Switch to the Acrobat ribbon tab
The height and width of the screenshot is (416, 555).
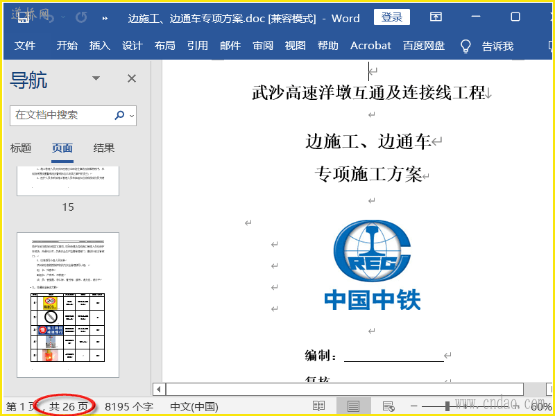(x=370, y=46)
